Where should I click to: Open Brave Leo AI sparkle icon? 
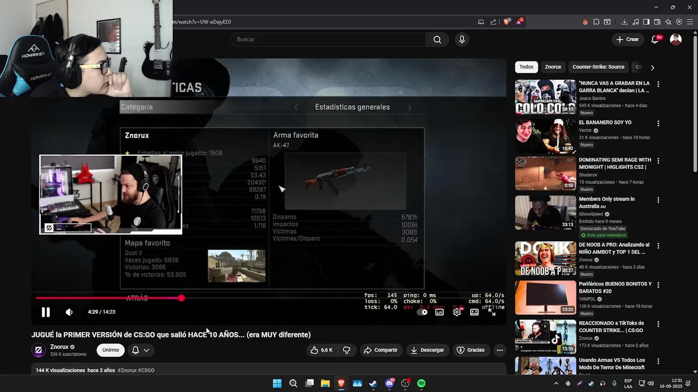(668, 22)
